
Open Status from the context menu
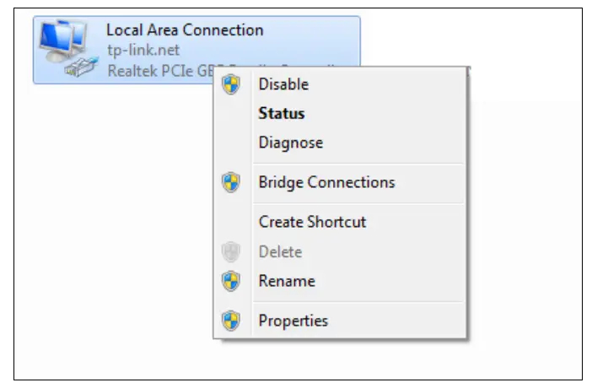[x=282, y=113]
